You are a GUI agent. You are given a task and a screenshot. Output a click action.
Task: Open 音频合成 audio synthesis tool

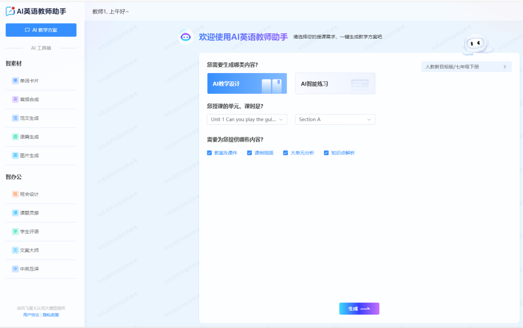point(29,100)
